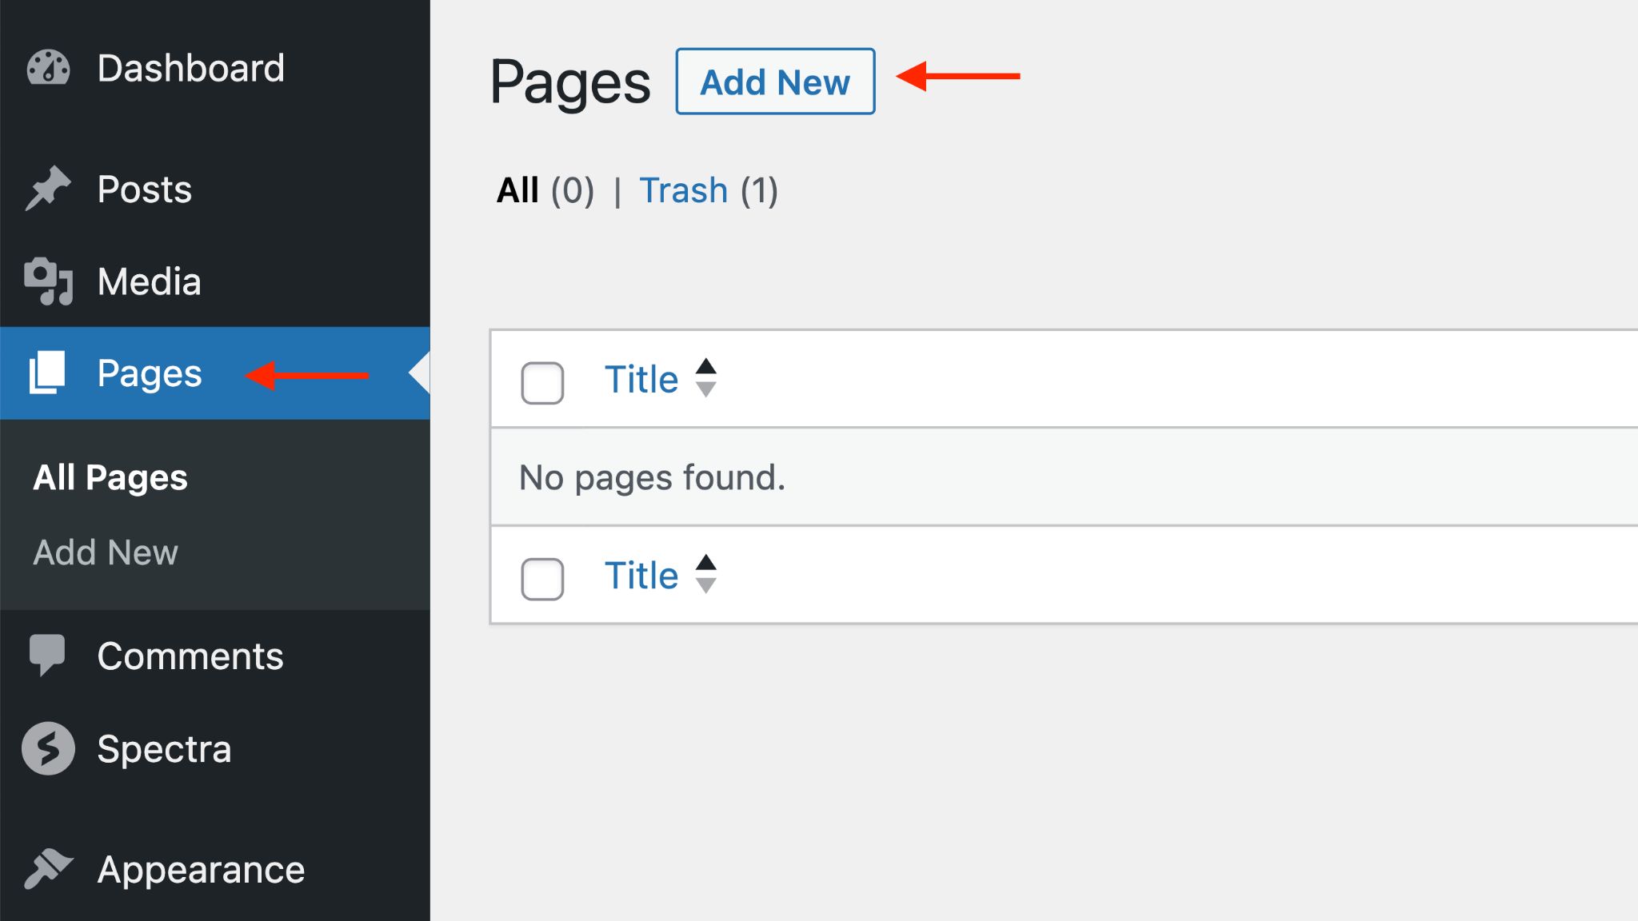Expand bottom Title column sort stepper
Viewport: 1638px width, 921px height.
708,576
